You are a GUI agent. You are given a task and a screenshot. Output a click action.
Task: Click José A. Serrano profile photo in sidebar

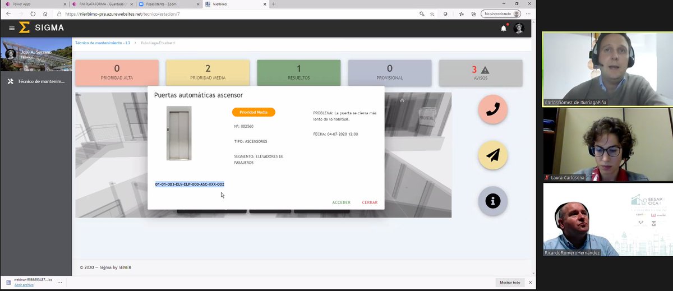pyautogui.click(x=10, y=54)
